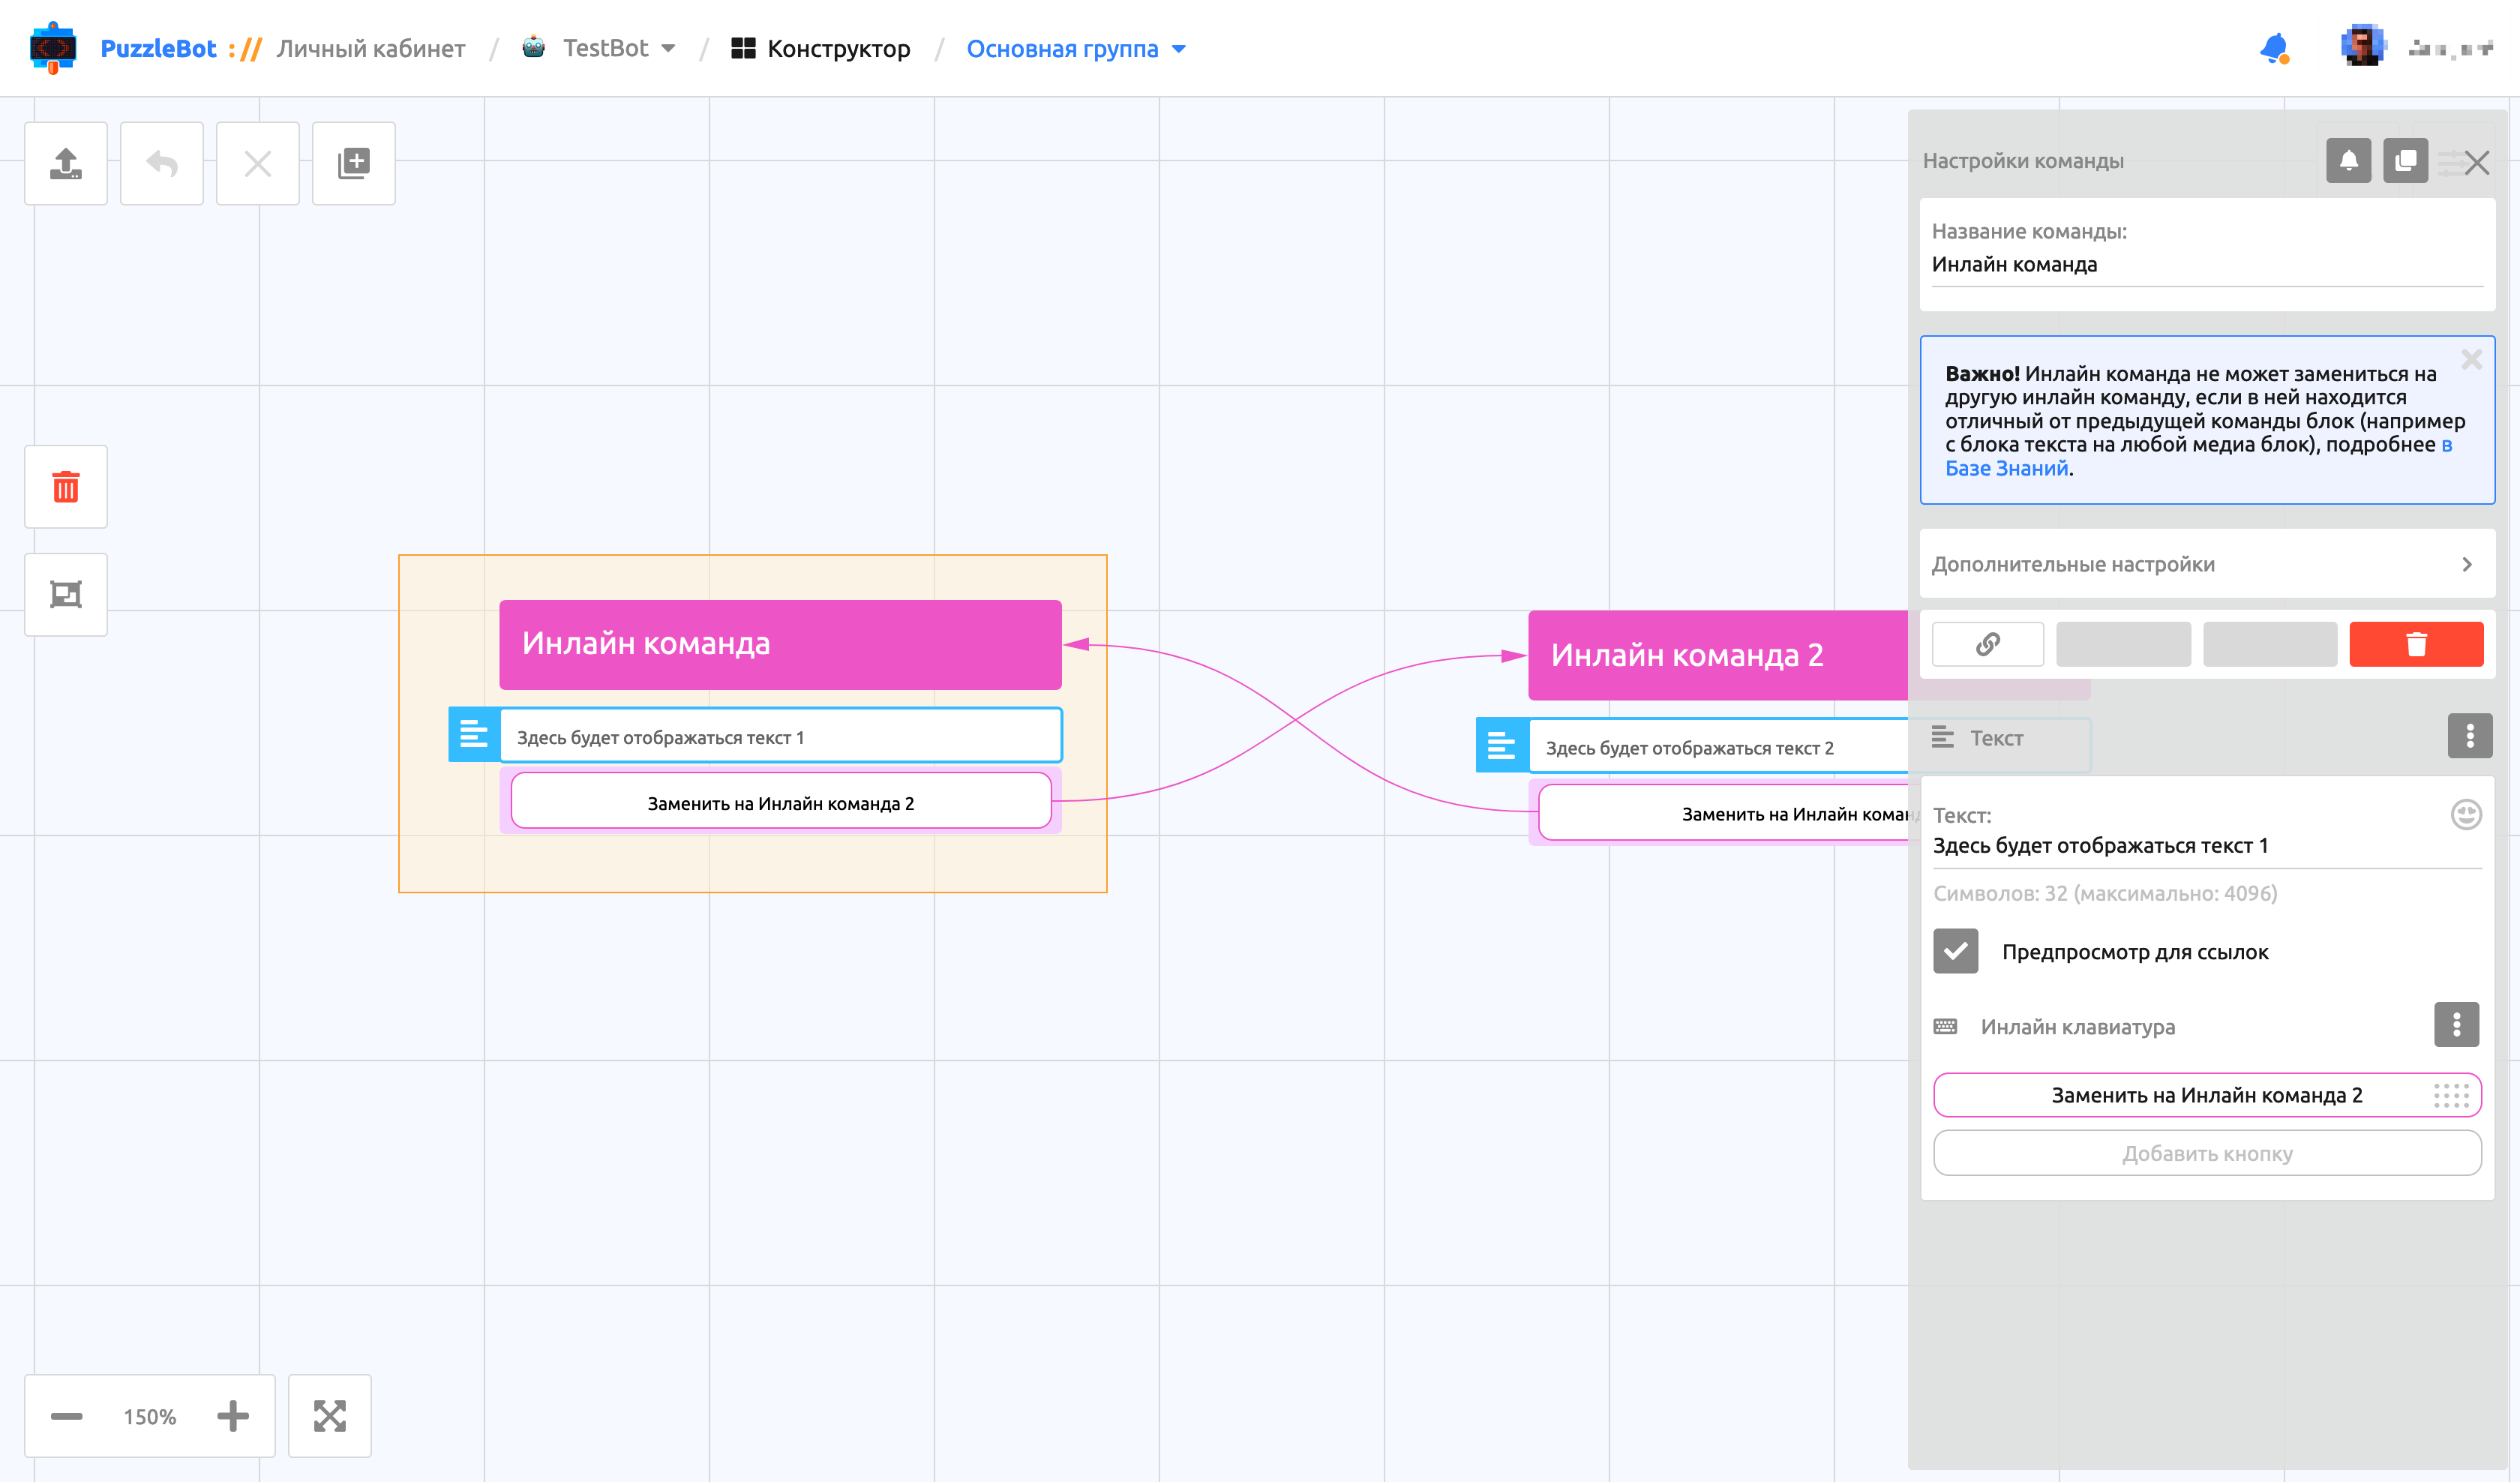This screenshot has width=2520, height=1482.
Task: Open the в Базе Знаний link
Action: (x=2198, y=457)
